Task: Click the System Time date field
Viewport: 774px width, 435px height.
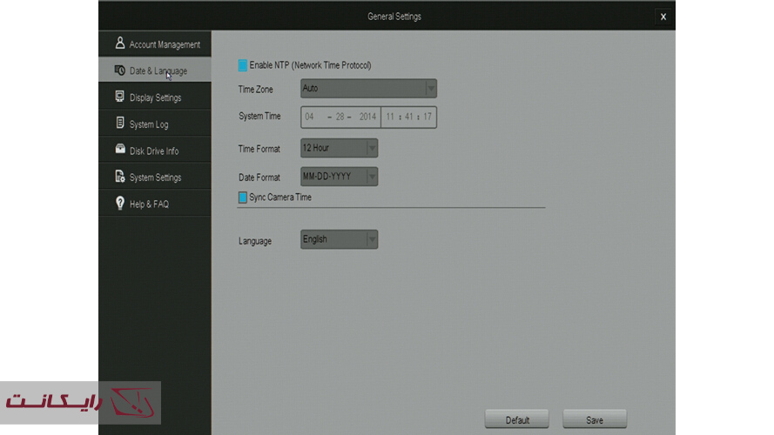Action: pyautogui.click(x=340, y=117)
